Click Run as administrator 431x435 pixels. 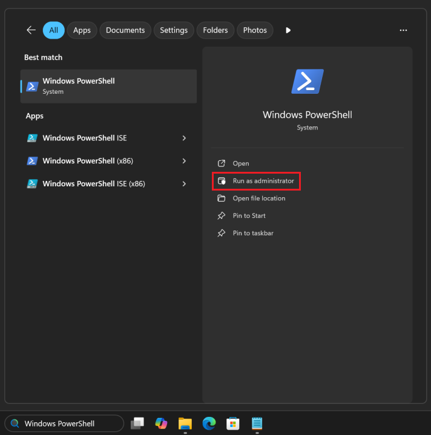click(x=256, y=181)
